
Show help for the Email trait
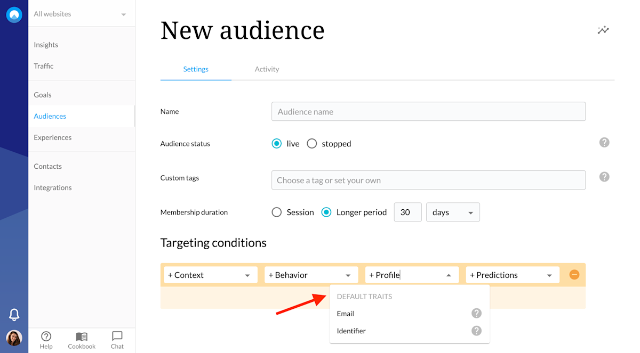coord(476,314)
